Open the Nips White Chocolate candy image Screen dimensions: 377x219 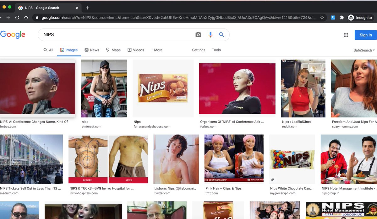pos(292,159)
